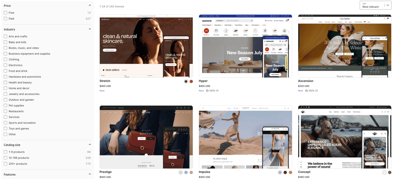Check Outdoor and garden filter

coord(5,100)
